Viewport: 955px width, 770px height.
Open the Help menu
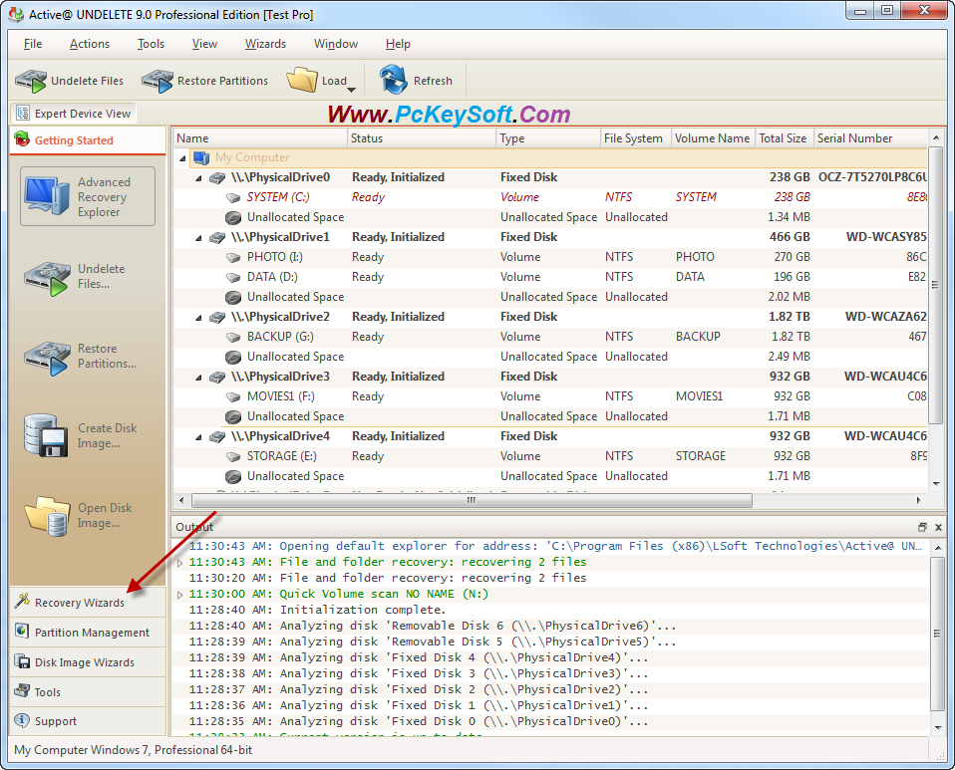pyautogui.click(x=398, y=44)
